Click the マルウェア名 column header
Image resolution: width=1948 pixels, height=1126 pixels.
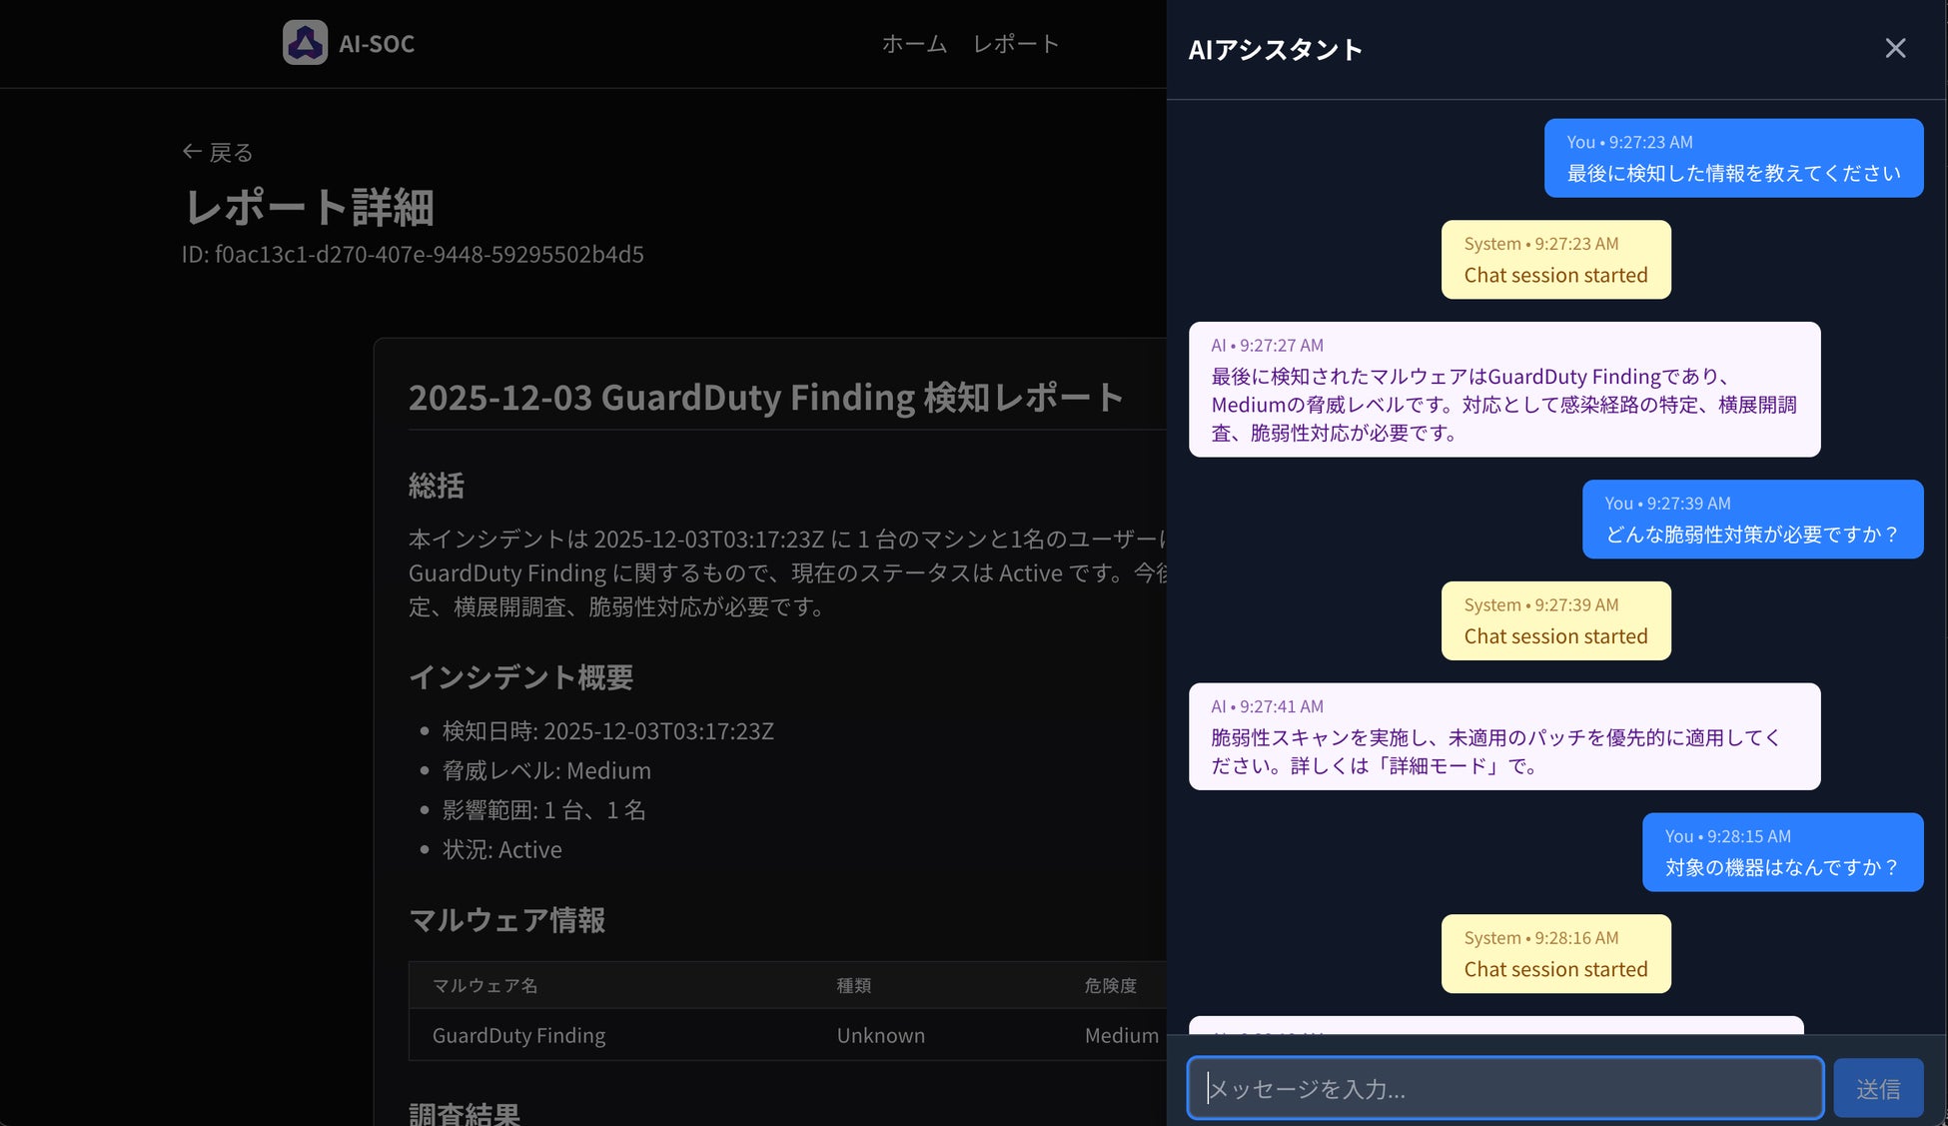(485, 985)
